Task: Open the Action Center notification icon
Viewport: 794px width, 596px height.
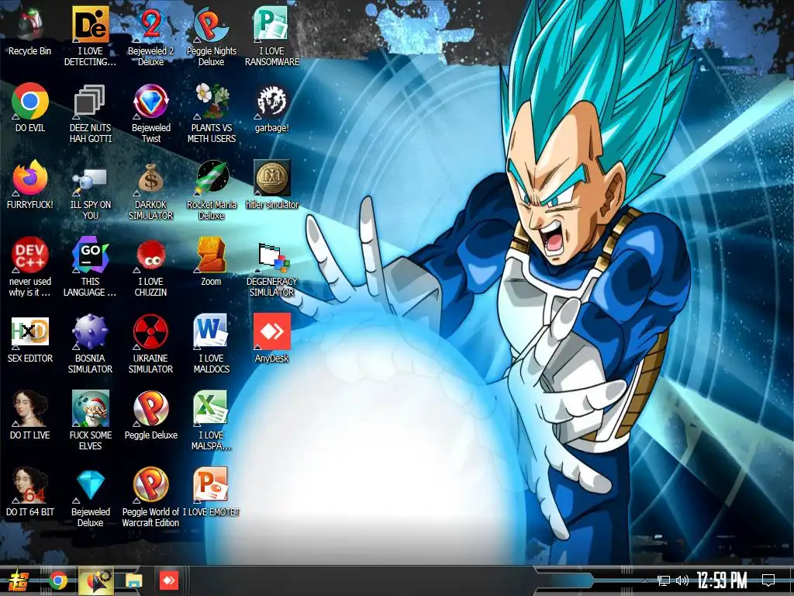Action: (x=768, y=580)
